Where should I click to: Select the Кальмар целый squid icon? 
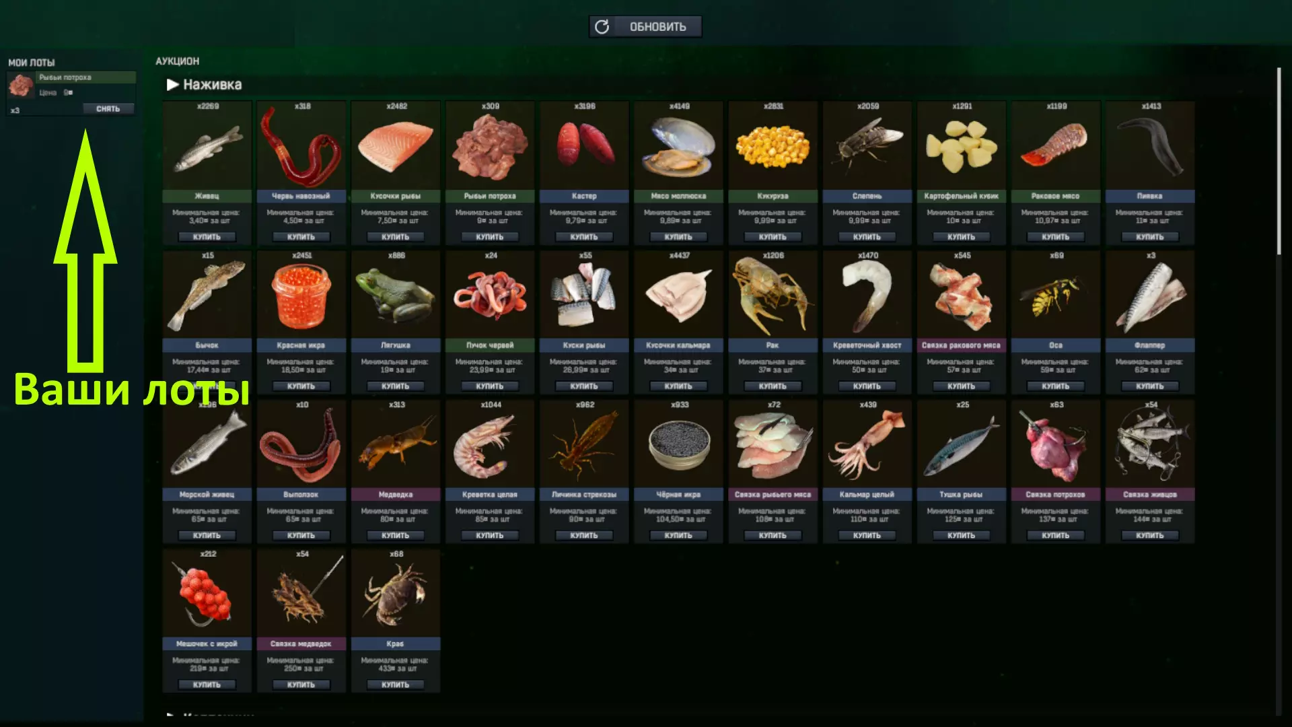tap(867, 444)
